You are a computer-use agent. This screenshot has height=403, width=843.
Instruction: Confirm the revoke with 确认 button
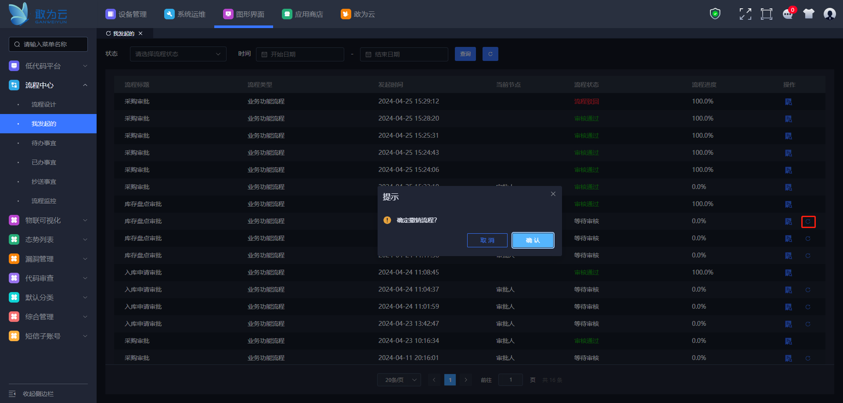533,240
